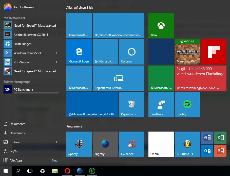
Task: Open PDF-Viewer app entry
Action: [31, 62]
